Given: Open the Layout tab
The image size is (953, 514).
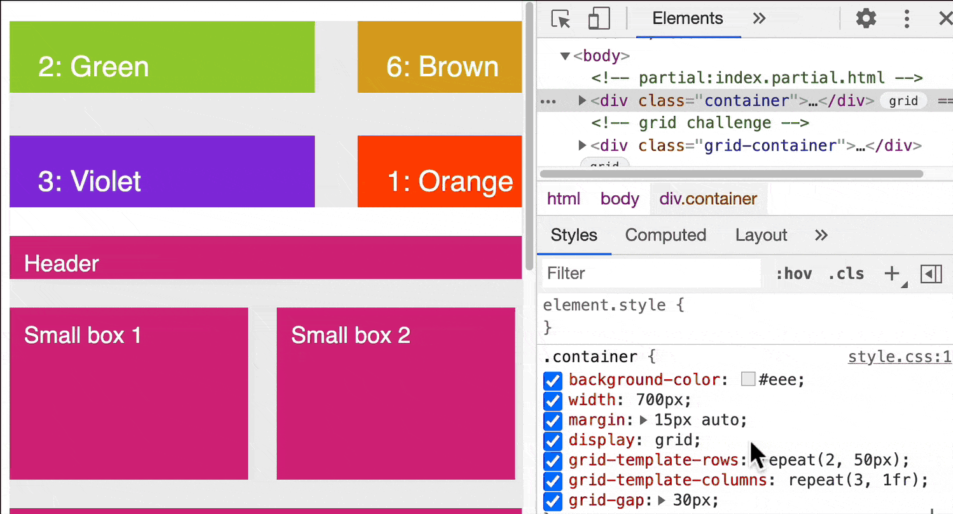Looking at the screenshot, I should point(761,235).
